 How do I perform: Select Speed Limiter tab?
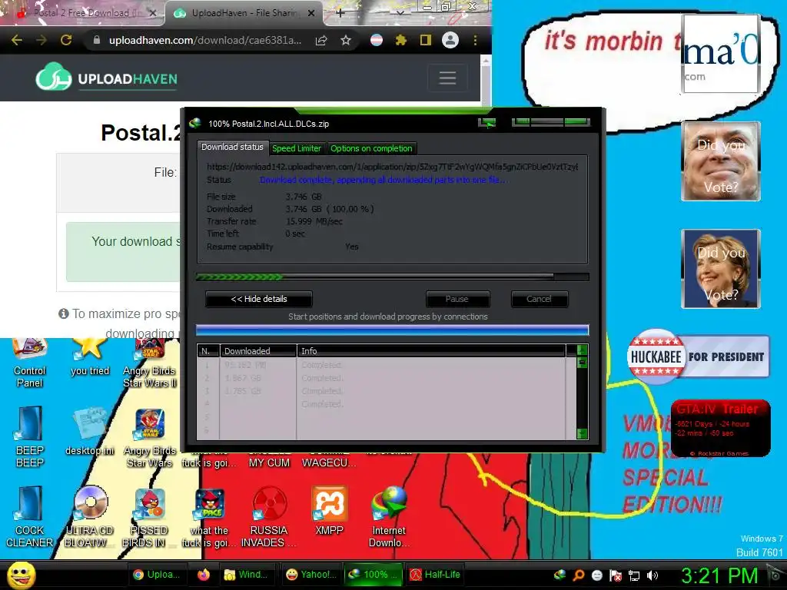coord(296,148)
